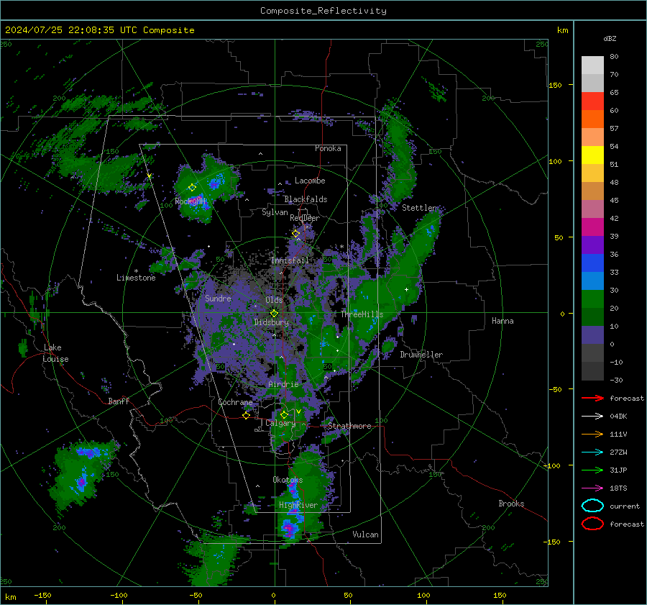Pick the slate purple 0-10 dBZ swatch
Image resolution: width=647 pixels, height=605 pixels.
(x=592, y=335)
